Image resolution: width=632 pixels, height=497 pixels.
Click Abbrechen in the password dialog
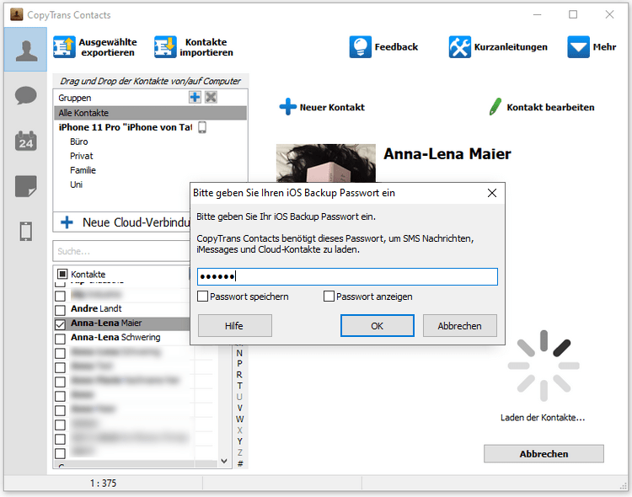tap(459, 326)
